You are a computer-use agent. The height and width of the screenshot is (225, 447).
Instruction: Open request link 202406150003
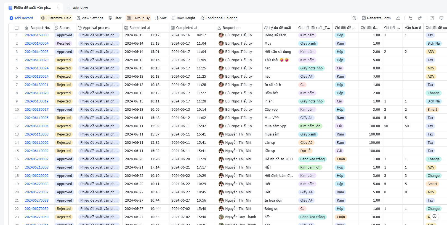pyautogui.click(x=37, y=35)
